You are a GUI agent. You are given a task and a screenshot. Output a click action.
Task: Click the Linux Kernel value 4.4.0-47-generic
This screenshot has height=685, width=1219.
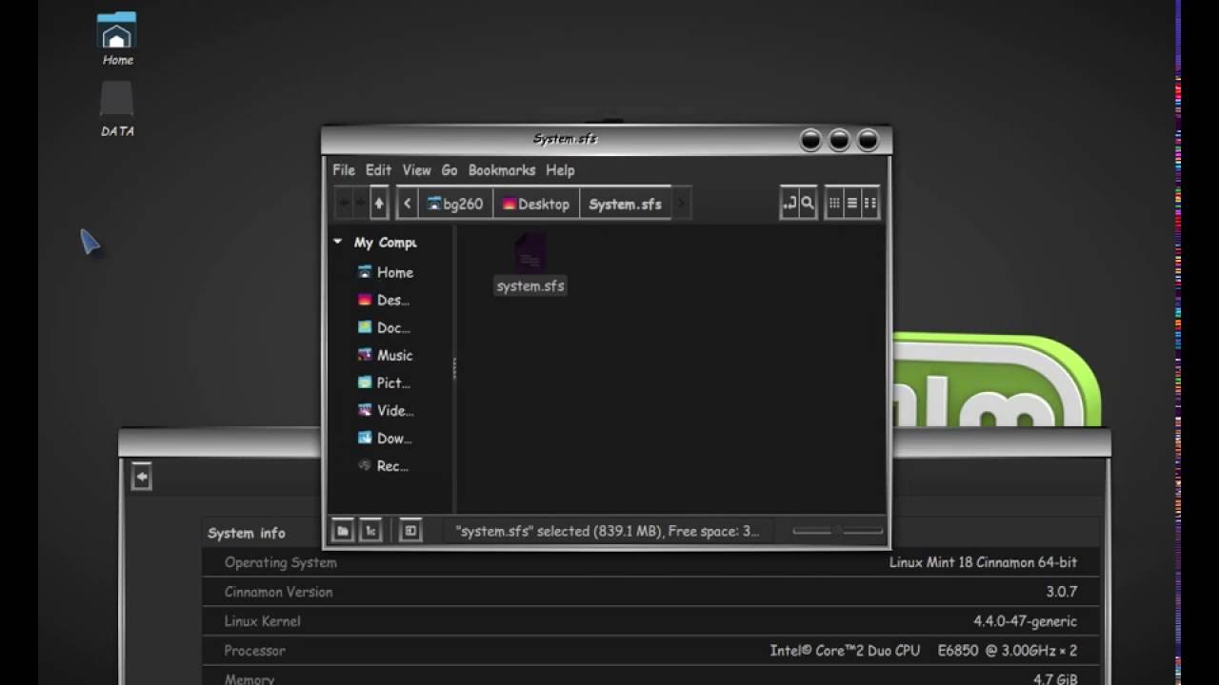click(x=1025, y=621)
